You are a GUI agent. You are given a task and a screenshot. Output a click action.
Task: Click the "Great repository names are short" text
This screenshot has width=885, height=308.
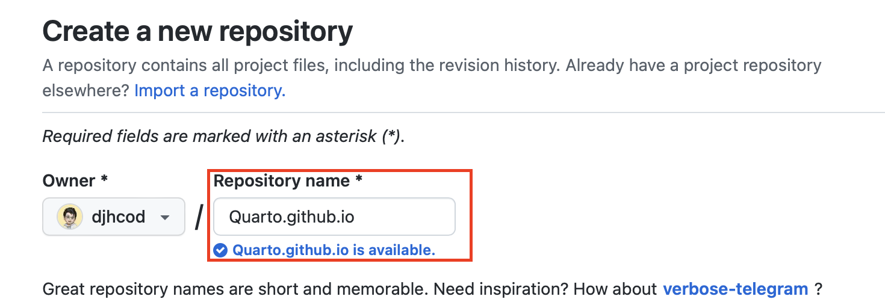pos(235,289)
